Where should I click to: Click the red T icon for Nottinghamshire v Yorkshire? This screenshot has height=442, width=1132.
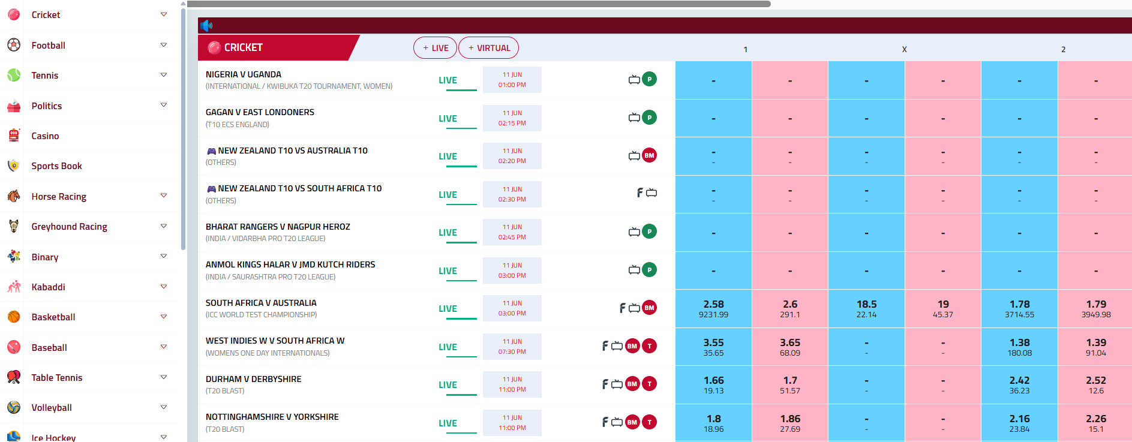[x=649, y=422]
